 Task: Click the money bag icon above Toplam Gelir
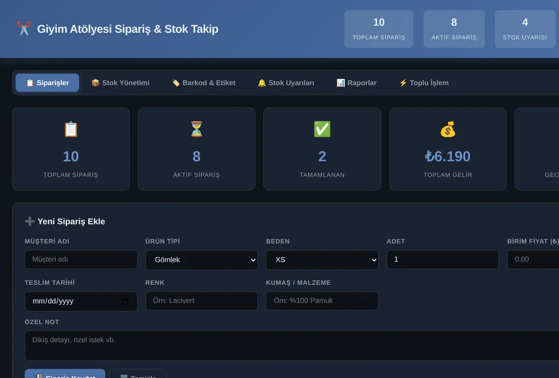[x=448, y=129]
